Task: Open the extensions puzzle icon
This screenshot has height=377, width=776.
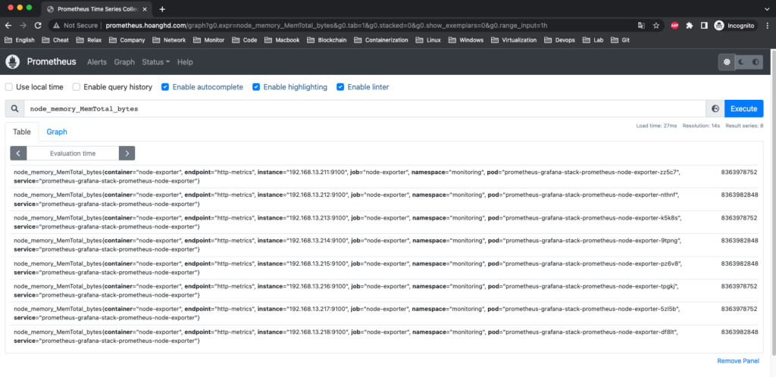Action: [690, 25]
